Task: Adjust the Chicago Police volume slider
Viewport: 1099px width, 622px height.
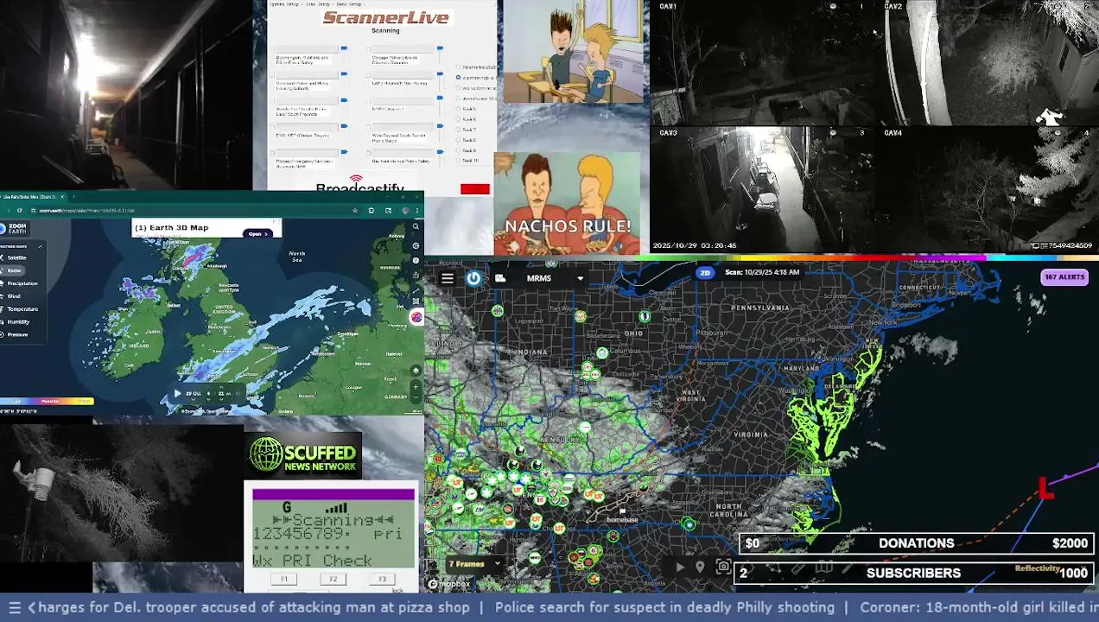Action: tap(440, 48)
